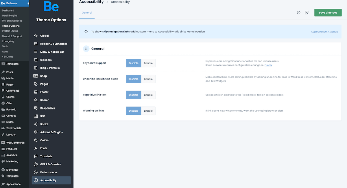
Task: Expand the Header & Subheader section
Action: pyautogui.click(x=53, y=44)
